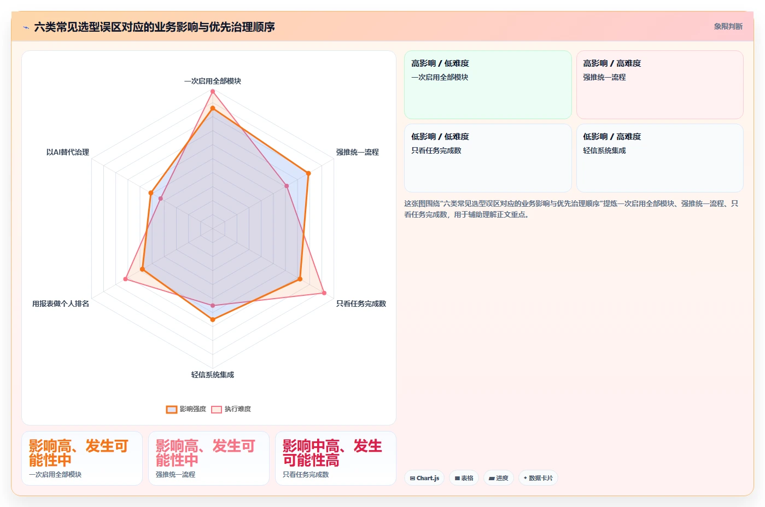This screenshot has width=765, height=507.
Task: Click the 象限判断 tag in the header
Action: pyautogui.click(x=728, y=26)
